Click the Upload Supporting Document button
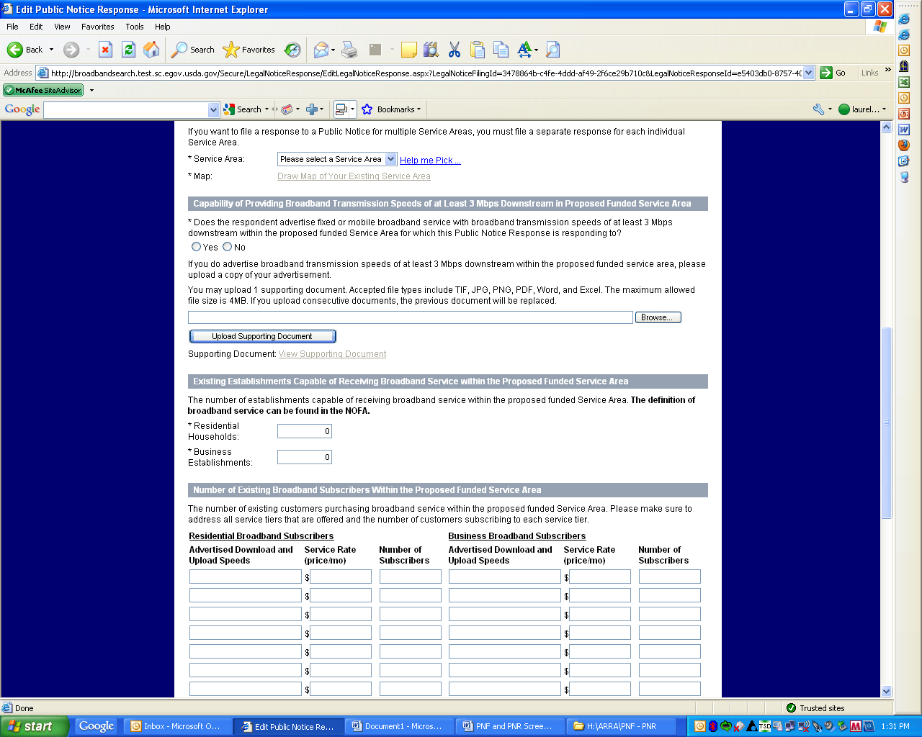Screen dimensions: 922x737 (262, 336)
